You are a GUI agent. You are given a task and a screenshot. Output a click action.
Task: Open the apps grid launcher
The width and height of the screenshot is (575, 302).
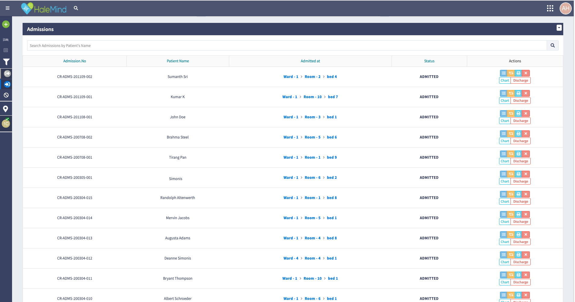(550, 8)
